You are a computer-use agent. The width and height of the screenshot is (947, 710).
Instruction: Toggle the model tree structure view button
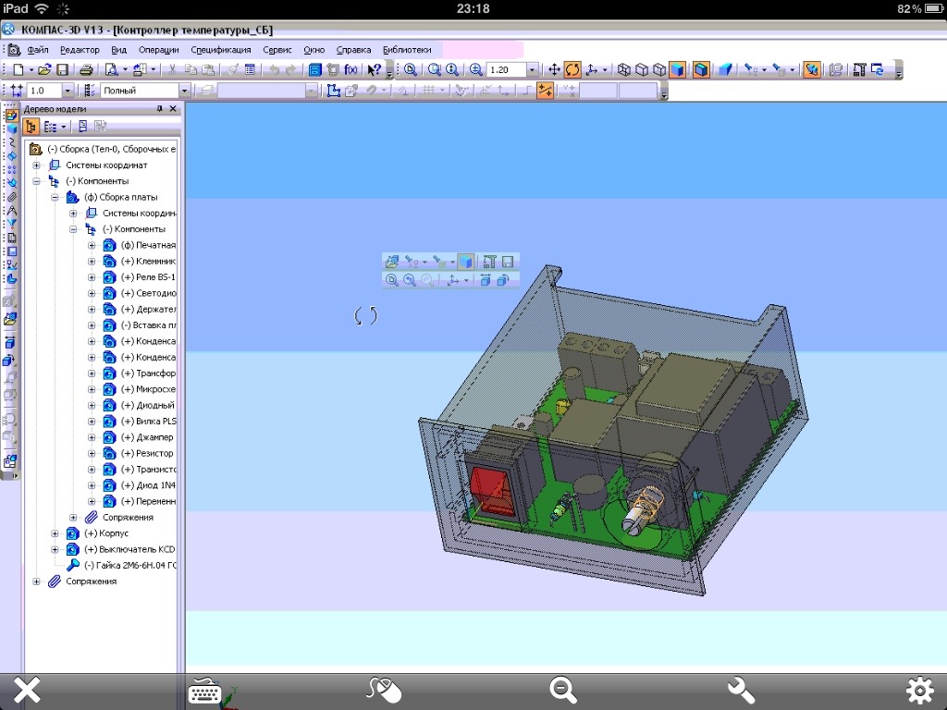tap(31, 127)
